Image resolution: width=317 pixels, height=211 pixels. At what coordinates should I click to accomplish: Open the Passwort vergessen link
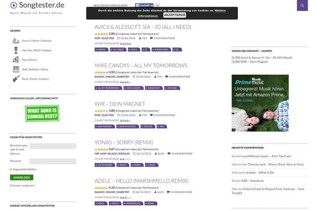22,185
